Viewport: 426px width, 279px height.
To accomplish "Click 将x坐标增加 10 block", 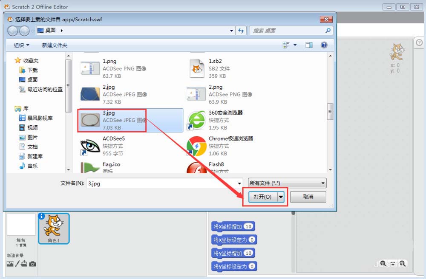I will 233,226.
